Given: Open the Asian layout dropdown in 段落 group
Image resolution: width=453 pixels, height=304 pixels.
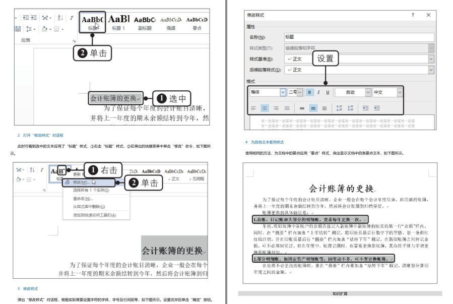Looking at the screenshot, I should click(50, 18).
